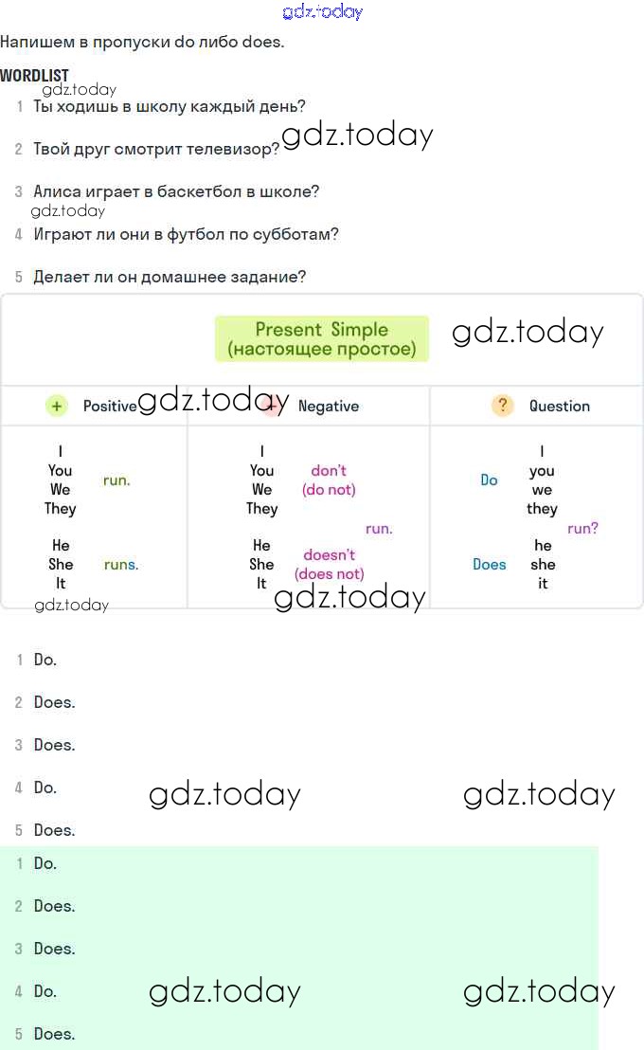Select sentence "Играют ли они в футбол по субботам?"
Image resolution: width=644 pixels, height=1050 pixels.
(186, 234)
